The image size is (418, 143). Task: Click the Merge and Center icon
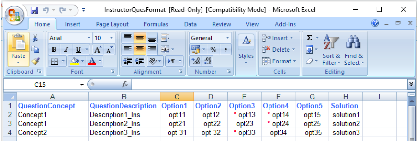click(165, 49)
